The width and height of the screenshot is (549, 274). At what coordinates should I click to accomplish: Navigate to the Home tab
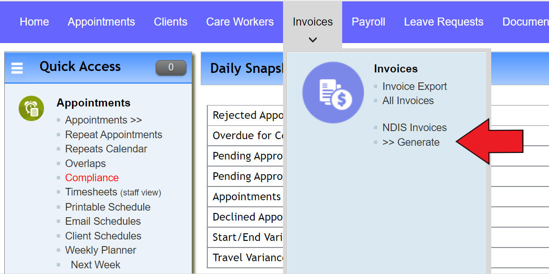coord(34,21)
